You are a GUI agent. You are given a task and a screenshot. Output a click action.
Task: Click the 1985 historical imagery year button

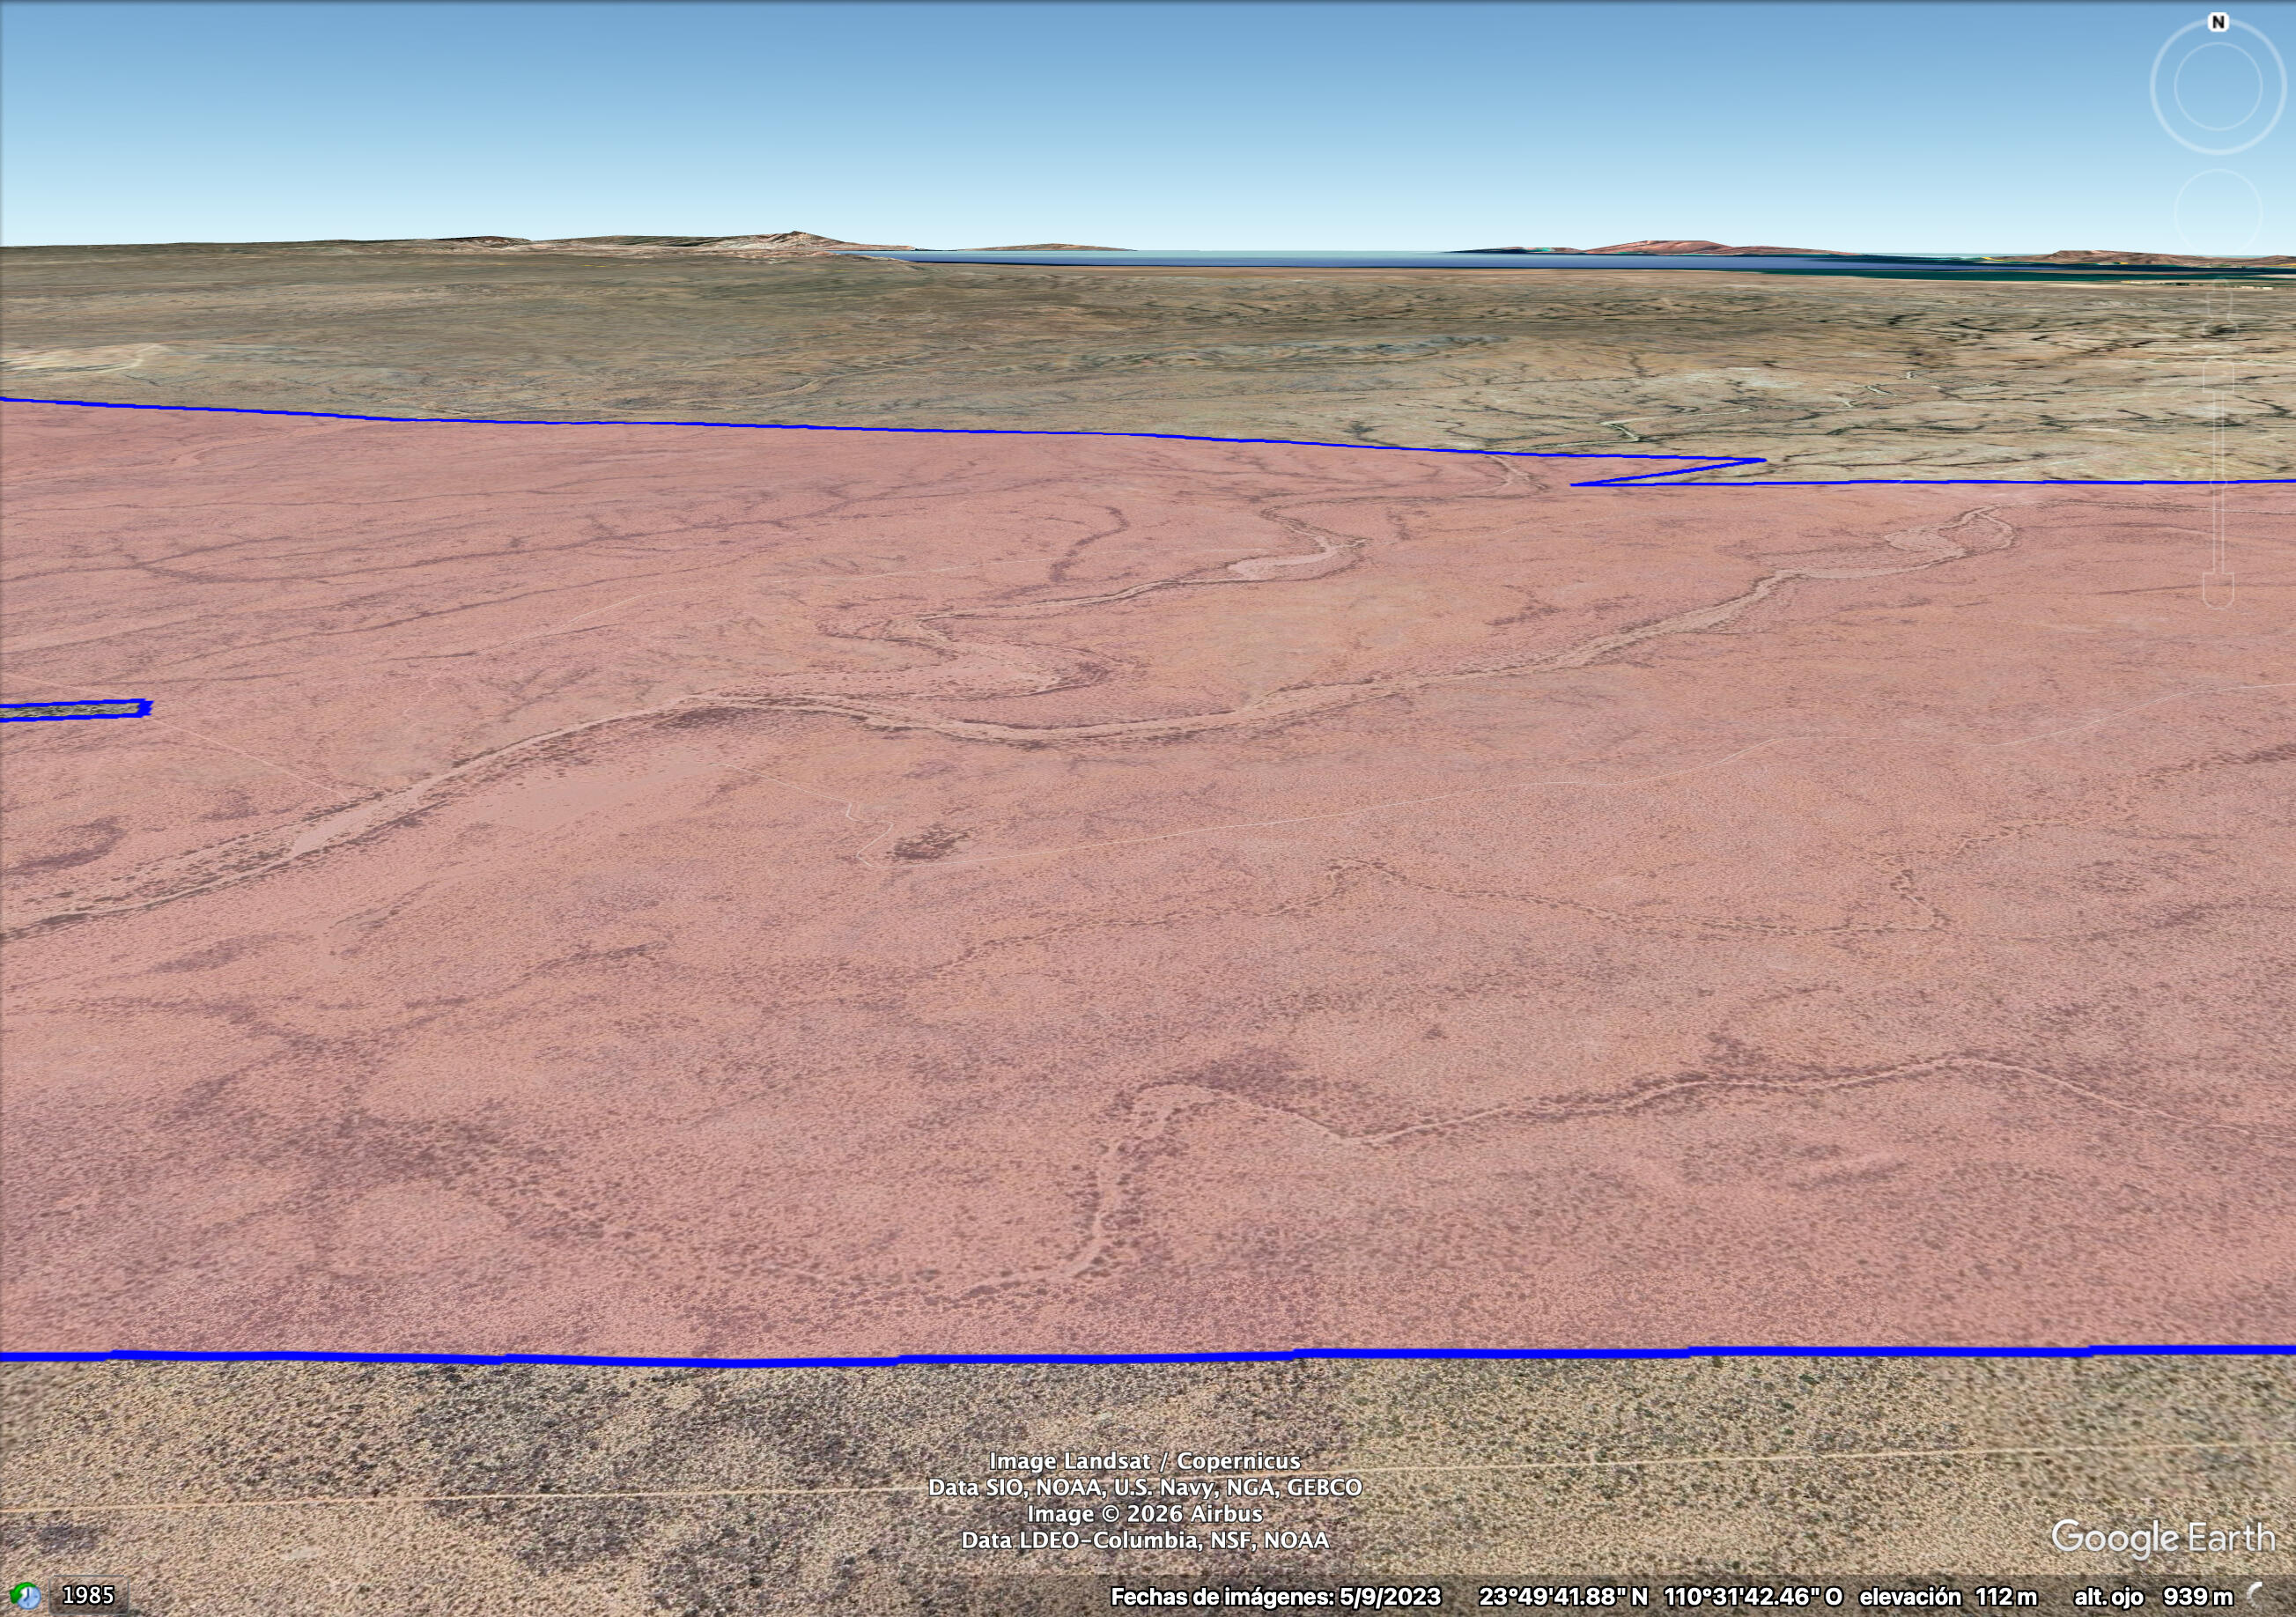pyautogui.click(x=88, y=1596)
